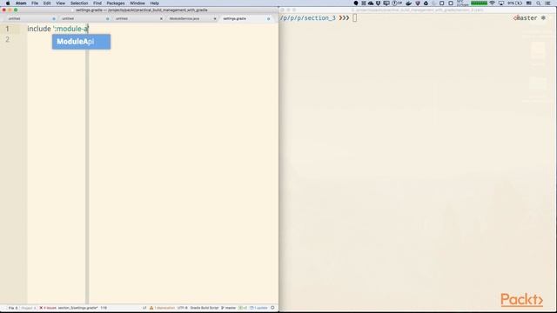
Task: Click line number 2 in the gutter
Action: point(7,39)
